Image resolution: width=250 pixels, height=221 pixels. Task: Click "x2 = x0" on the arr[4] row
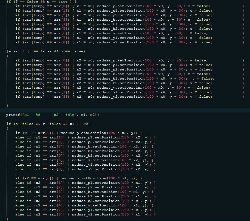(84, 79)
